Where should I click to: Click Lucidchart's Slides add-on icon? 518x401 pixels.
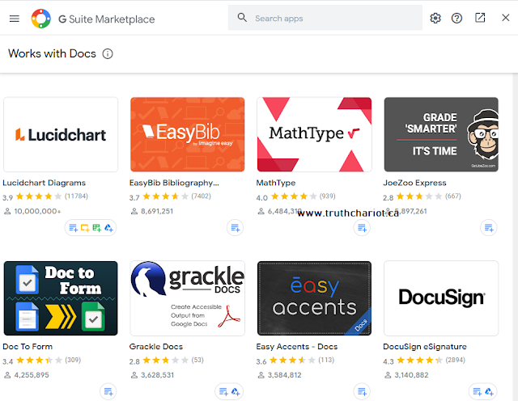pos(85,228)
